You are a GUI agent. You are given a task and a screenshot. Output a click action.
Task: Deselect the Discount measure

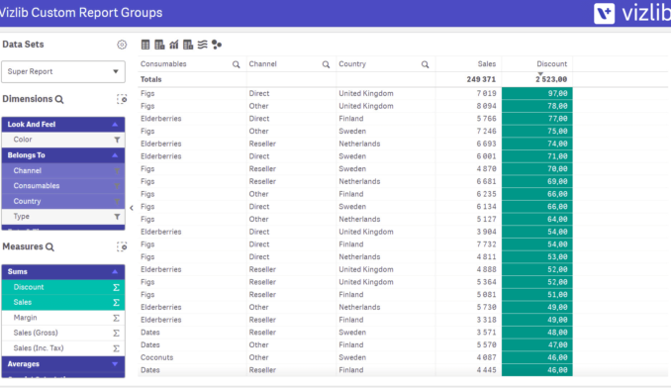pyautogui.click(x=63, y=287)
